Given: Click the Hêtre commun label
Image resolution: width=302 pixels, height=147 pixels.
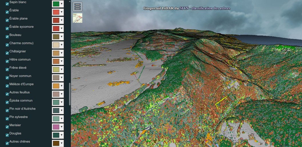Looking at the screenshot, I should coord(20,60).
